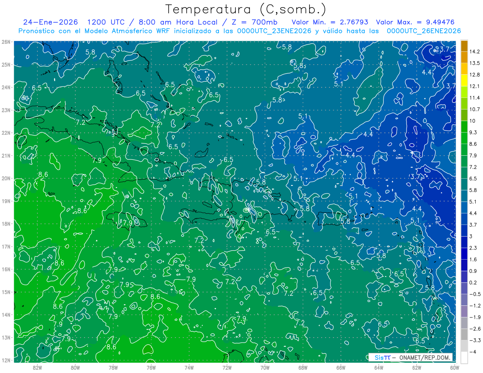This screenshot has height=373, width=483.
Task: Click the 12.8 color scale label
Action: 475,75
